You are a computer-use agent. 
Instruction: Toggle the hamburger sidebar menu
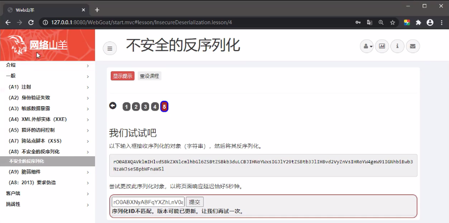[110, 49]
